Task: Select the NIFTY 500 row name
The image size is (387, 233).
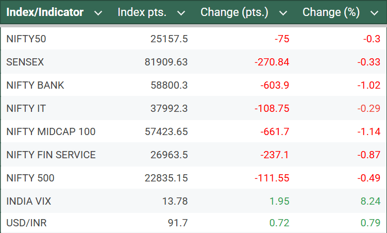Action: coord(30,178)
